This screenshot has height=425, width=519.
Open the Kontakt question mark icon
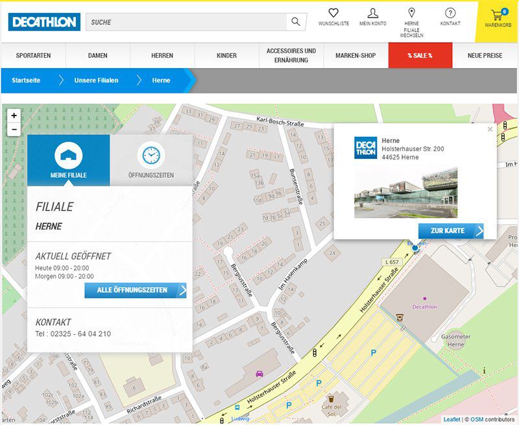click(450, 13)
